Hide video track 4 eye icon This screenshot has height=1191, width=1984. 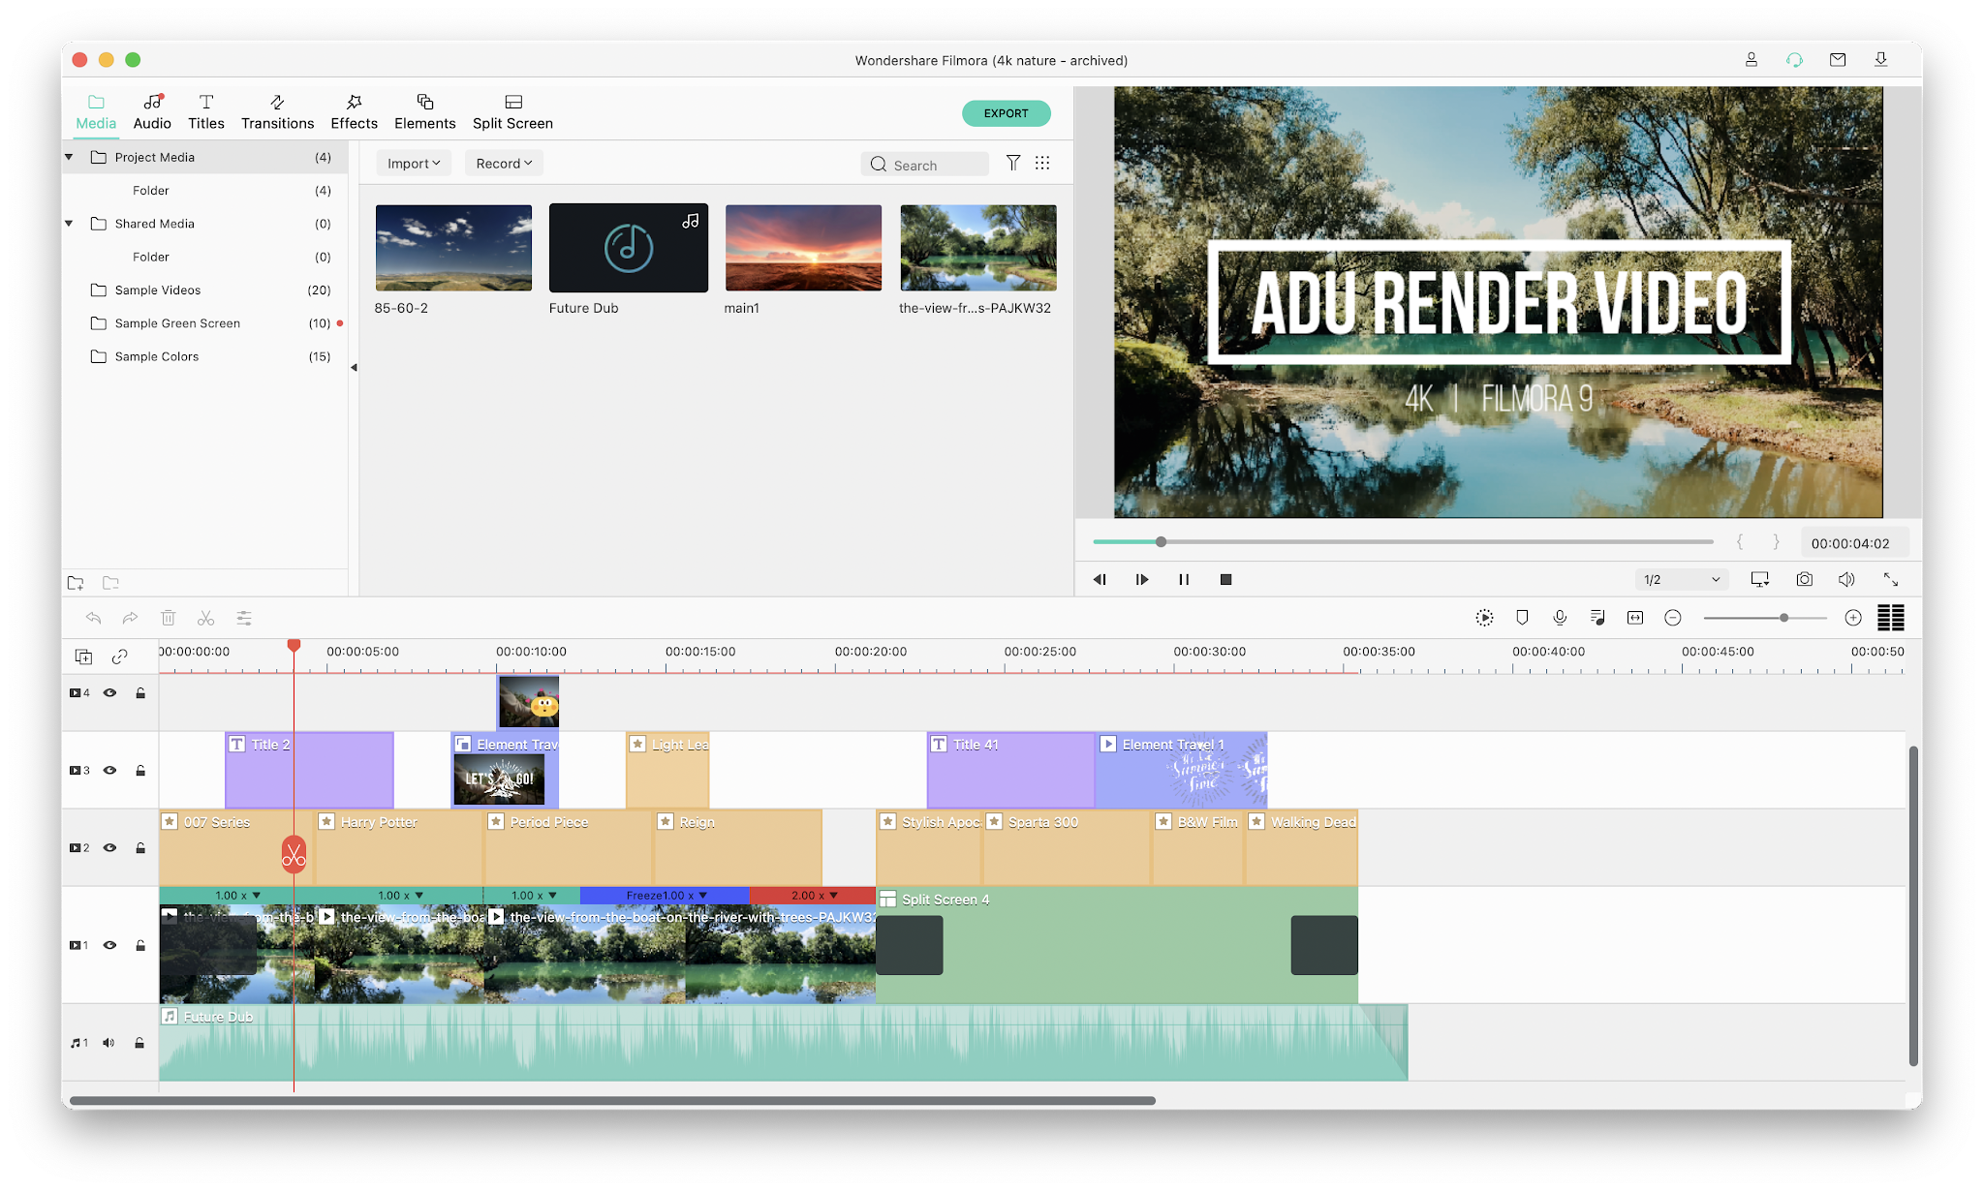(109, 693)
